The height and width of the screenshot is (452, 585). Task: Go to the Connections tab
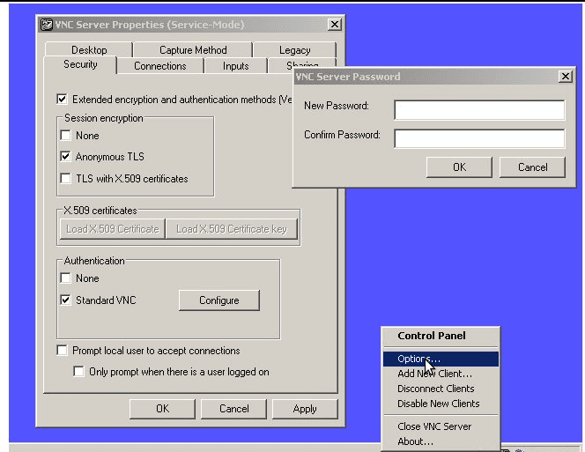(x=160, y=66)
